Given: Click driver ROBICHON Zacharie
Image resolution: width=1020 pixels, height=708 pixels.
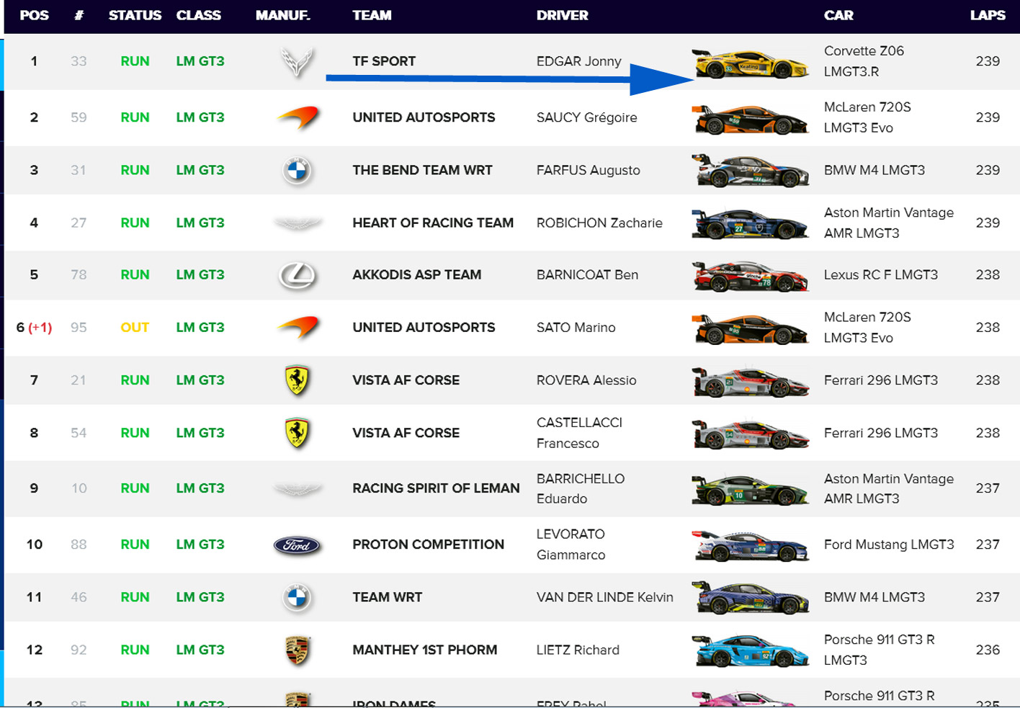Looking at the screenshot, I should click(599, 223).
